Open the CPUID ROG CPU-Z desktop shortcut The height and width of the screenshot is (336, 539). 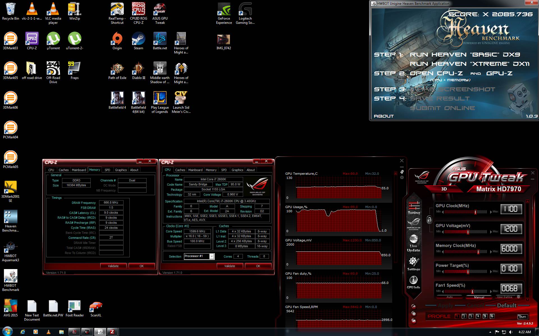pyautogui.click(x=139, y=13)
